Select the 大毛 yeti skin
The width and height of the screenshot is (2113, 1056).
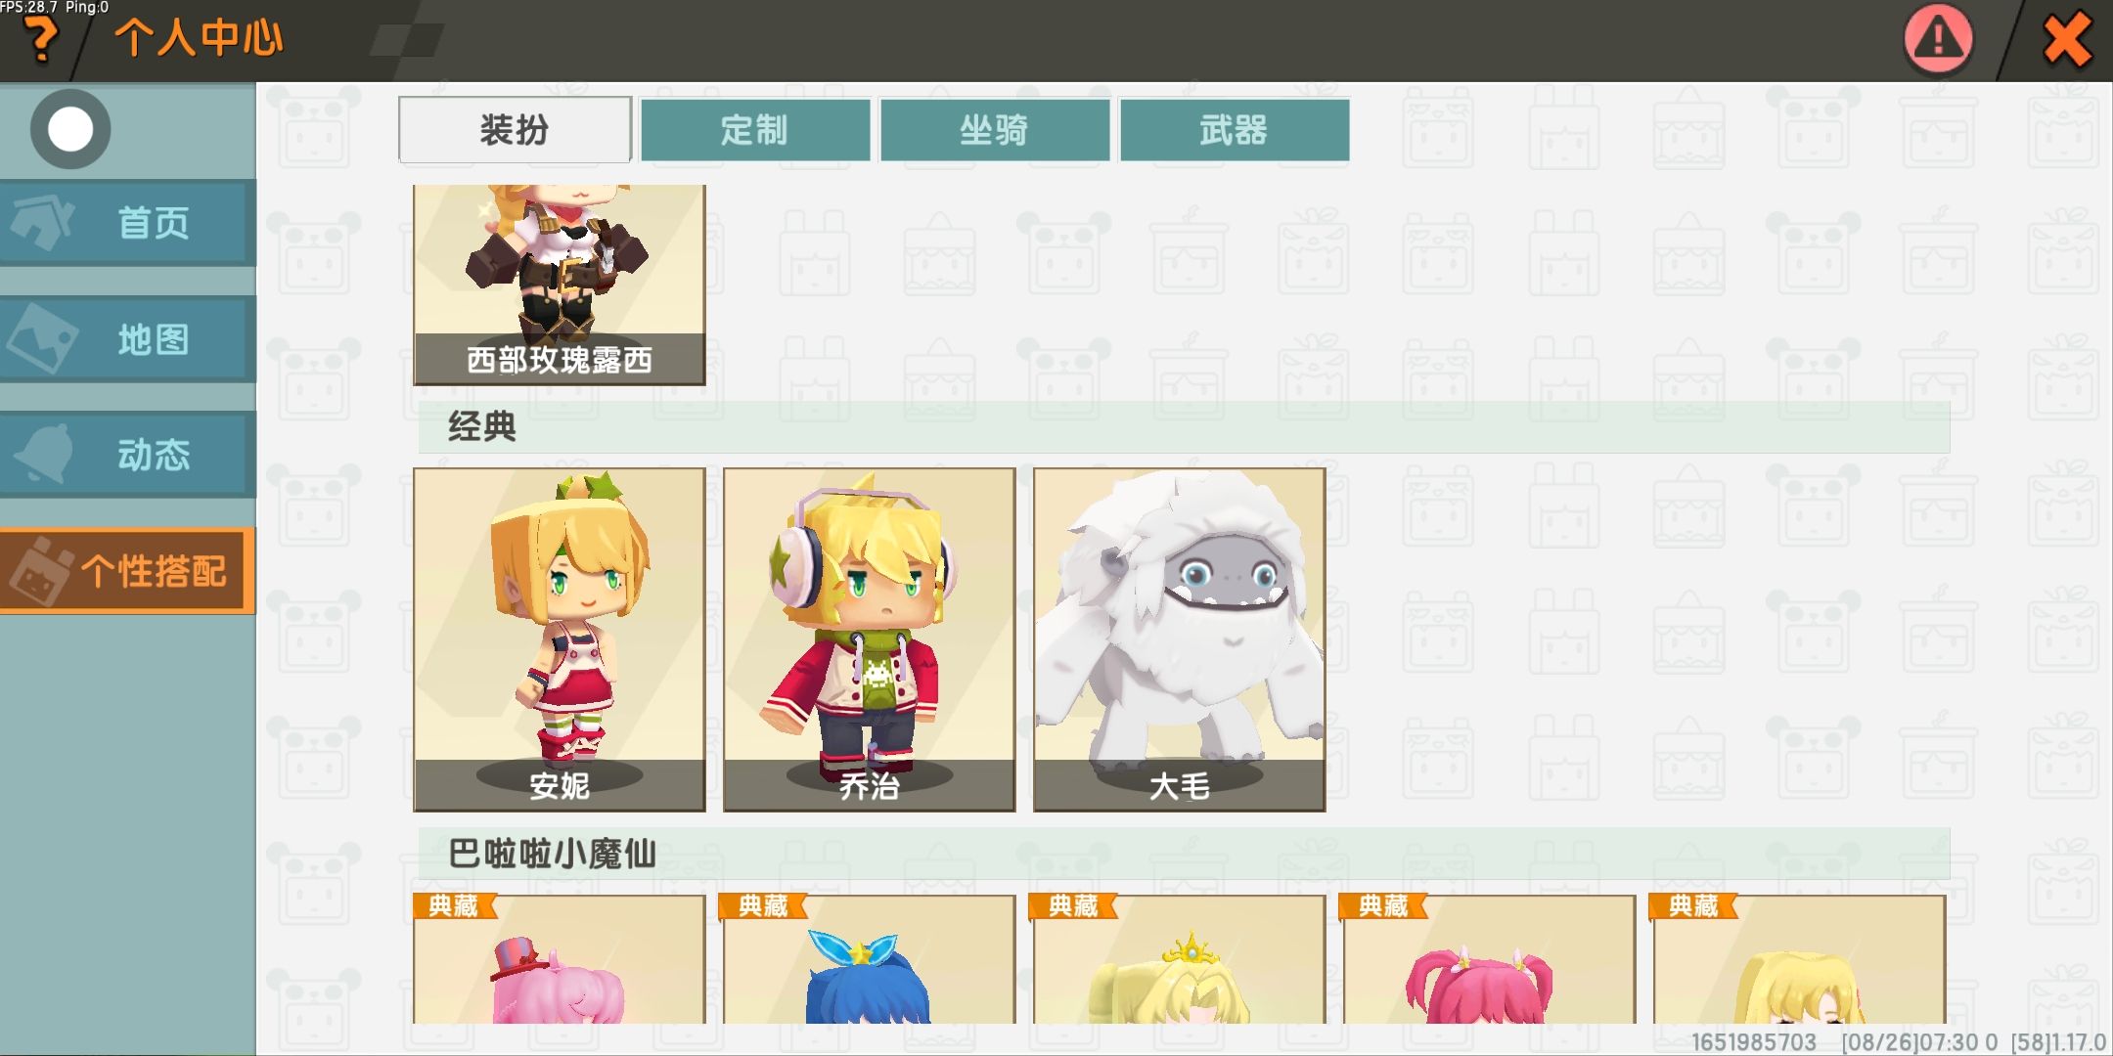(1180, 639)
